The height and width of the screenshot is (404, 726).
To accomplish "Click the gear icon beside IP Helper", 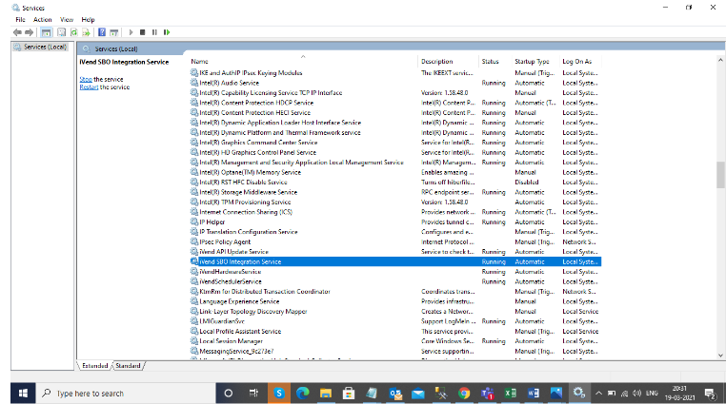I will coord(194,221).
